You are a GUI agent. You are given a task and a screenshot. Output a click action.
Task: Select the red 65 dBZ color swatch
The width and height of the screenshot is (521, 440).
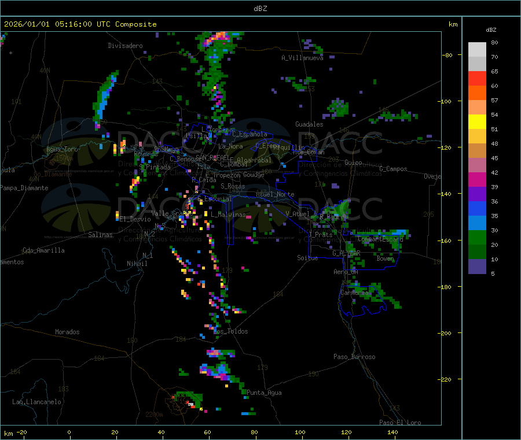click(x=477, y=78)
